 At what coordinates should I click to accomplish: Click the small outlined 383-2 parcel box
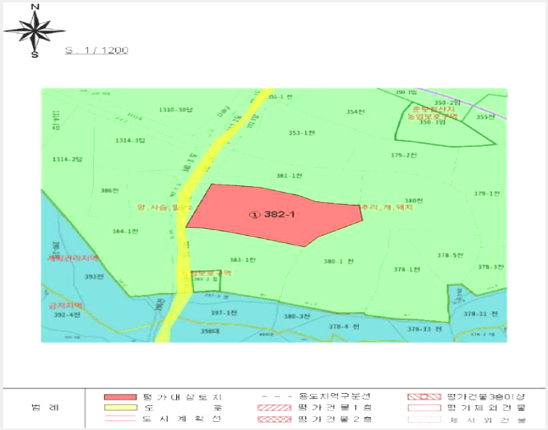(206, 282)
